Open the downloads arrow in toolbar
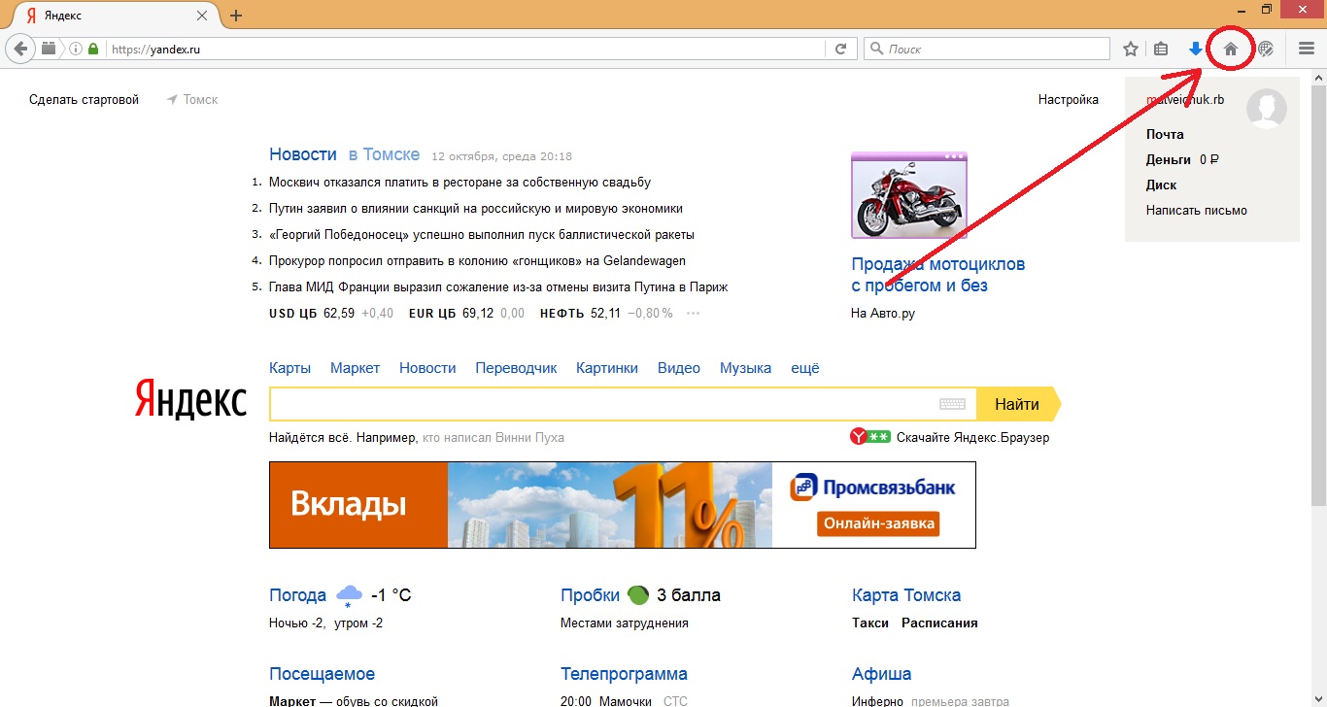 [x=1196, y=49]
